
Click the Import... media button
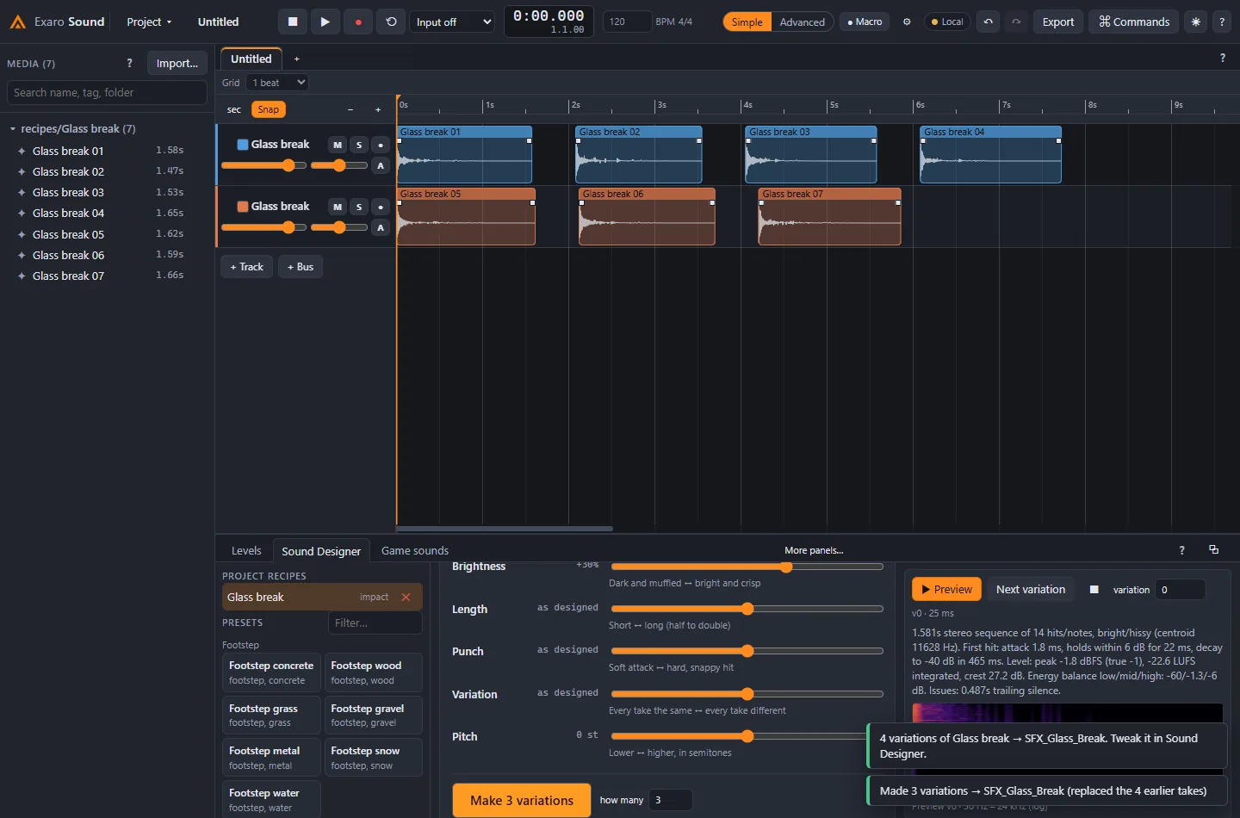177,63
